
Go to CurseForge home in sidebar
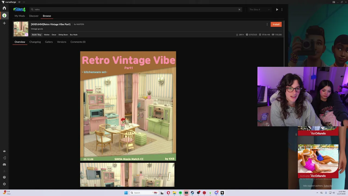pos(4,8)
